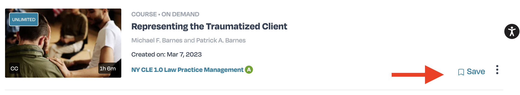Click the word COURSE in header label

144,14
